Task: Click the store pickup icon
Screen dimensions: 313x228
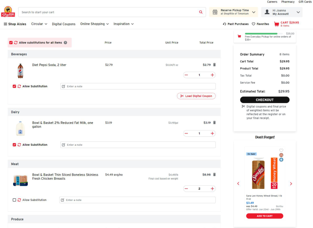Action: pos(215,12)
